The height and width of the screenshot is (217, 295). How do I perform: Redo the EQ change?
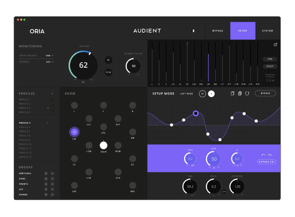coord(269,155)
